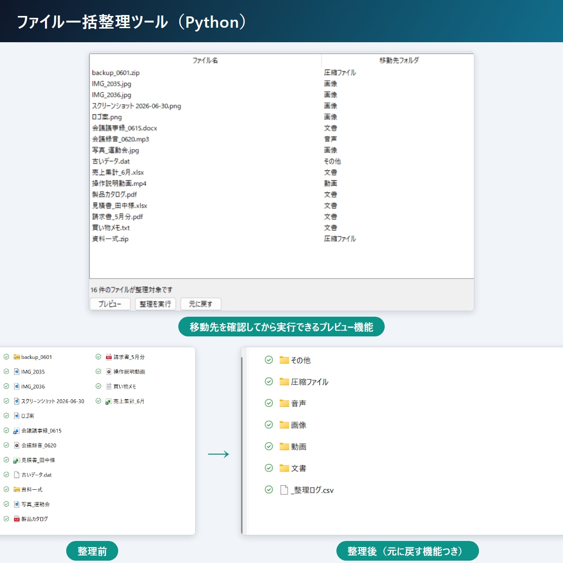Viewport: 563px width, 563px height.
Task: Select the 操作説明動画.mp4 row
Action: (x=281, y=183)
